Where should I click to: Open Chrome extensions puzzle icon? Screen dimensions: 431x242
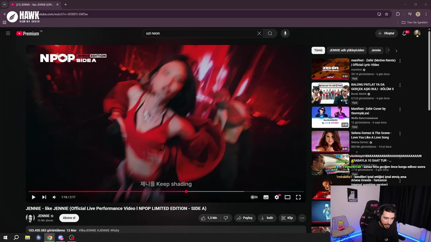pyautogui.click(x=398, y=14)
